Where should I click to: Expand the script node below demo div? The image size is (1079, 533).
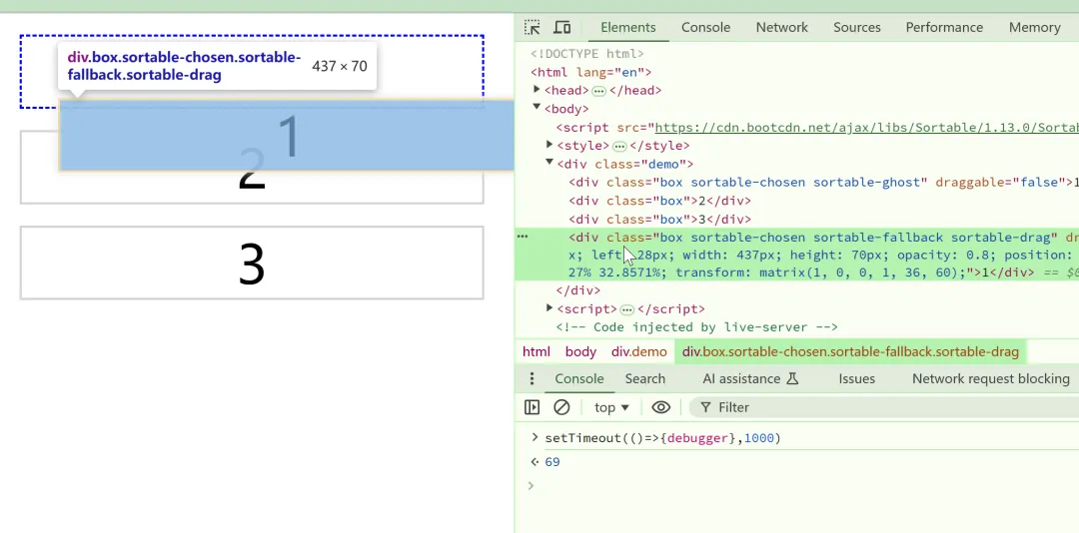pyautogui.click(x=549, y=308)
